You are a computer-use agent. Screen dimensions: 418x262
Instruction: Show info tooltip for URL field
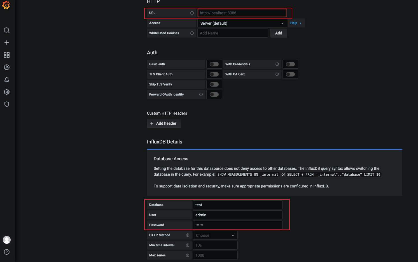coord(192,13)
